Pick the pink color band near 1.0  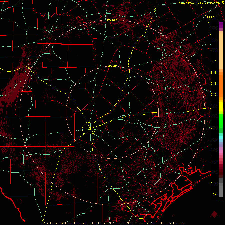click(221, 151)
